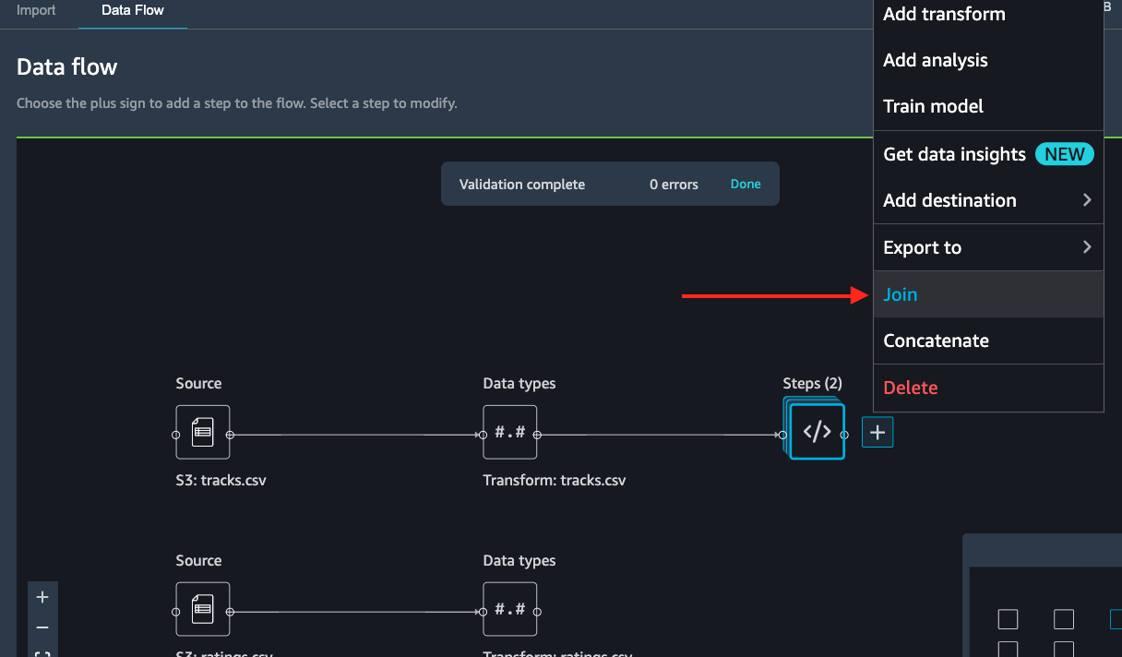Expand the Add destination submenu
1122x657 pixels.
pyautogui.click(x=988, y=200)
